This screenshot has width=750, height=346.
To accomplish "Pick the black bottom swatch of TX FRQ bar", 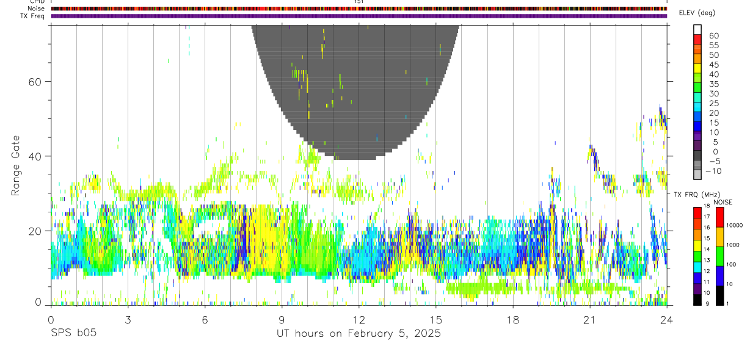I will click(x=697, y=300).
